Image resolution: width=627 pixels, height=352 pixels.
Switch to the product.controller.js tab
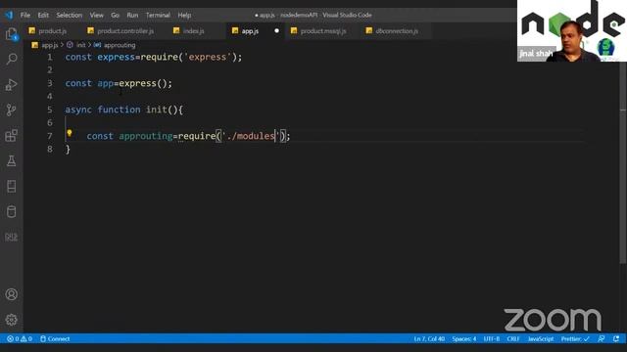click(x=124, y=30)
